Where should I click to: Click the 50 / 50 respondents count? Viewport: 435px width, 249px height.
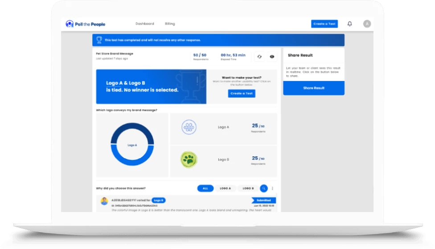pos(200,55)
